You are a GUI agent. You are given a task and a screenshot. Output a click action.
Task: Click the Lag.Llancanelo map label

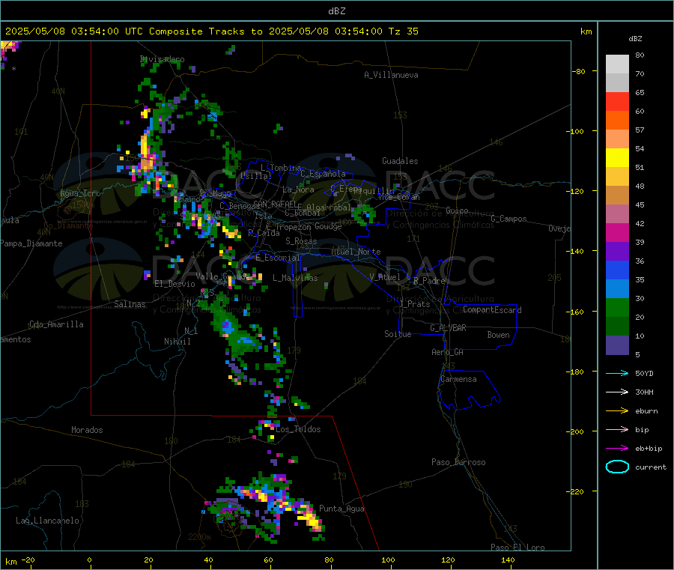click(x=47, y=521)
